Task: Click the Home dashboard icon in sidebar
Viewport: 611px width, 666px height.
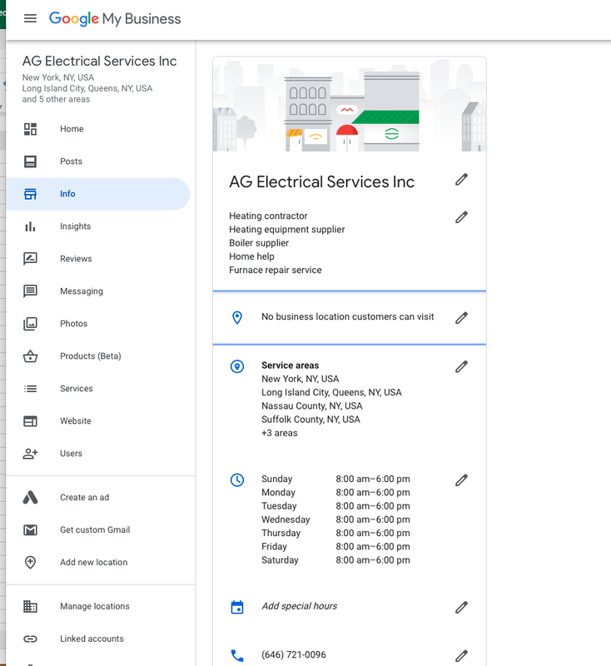Action: (30, 129)
